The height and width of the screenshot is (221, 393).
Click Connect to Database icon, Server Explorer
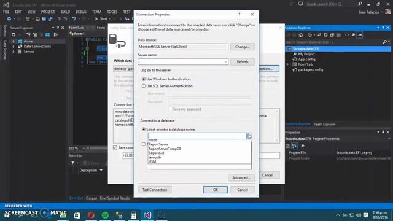[x=29, y=35]
